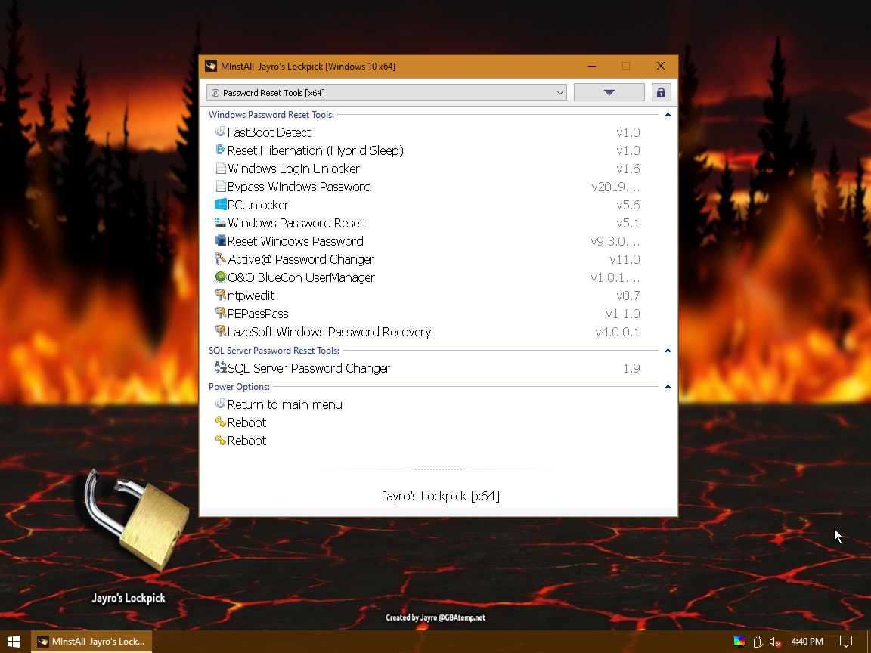
Task: Click the FastBoot Detect icon
Action: (x=221, y=132)
